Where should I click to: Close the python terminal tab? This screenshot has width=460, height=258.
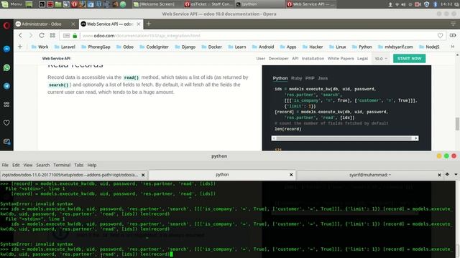click(x=291, y=175)
